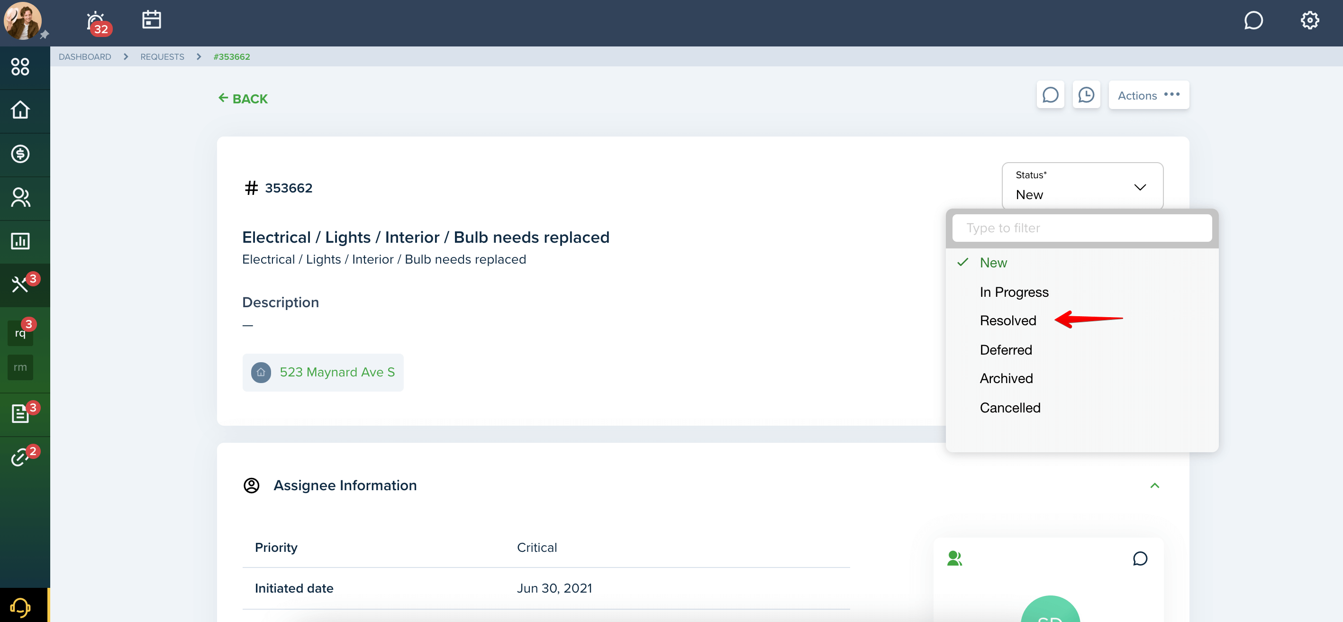Open settings gear icon
The height and width of the screenshot is (622, 1343).
(x=1309, y=21)
